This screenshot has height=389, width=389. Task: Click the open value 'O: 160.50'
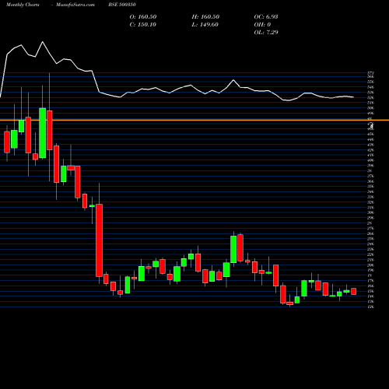(143, 16)
